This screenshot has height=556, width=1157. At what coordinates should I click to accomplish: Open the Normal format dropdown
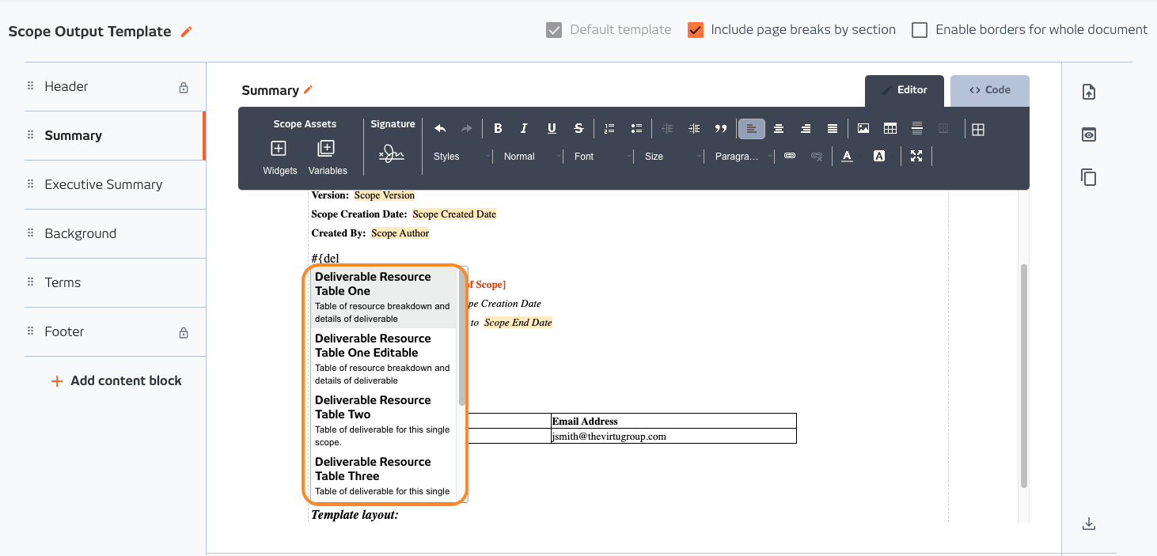click(533, 157)
